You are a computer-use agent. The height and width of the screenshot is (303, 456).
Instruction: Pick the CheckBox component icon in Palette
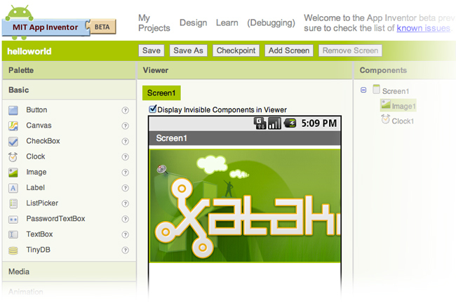(x=13, y=141)
